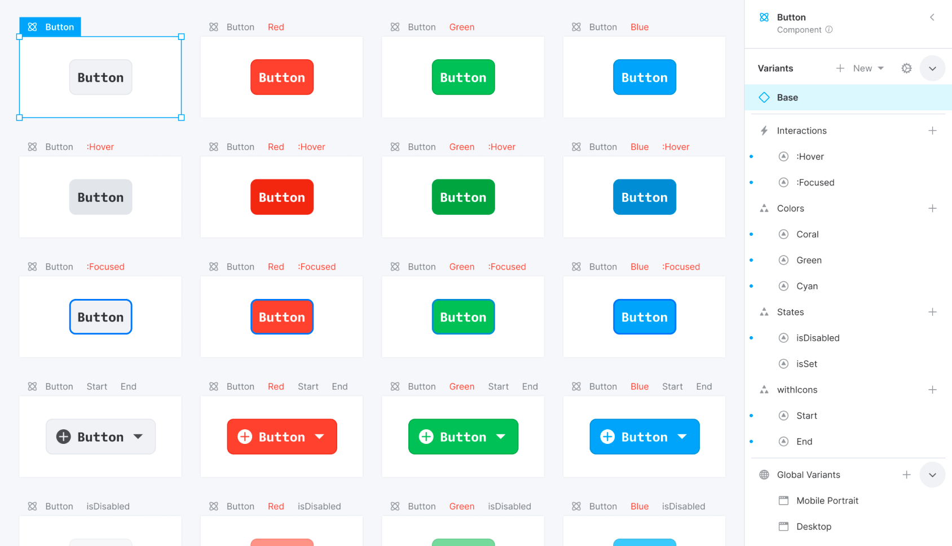Collapse the Global Variants section chevron

[x=932, y=475]
